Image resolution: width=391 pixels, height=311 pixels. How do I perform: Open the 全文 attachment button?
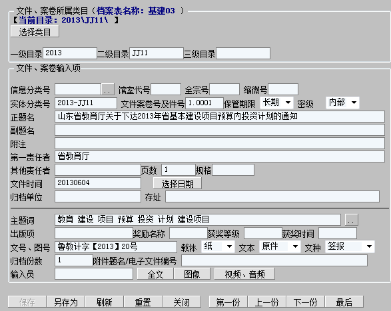(155, 274)
